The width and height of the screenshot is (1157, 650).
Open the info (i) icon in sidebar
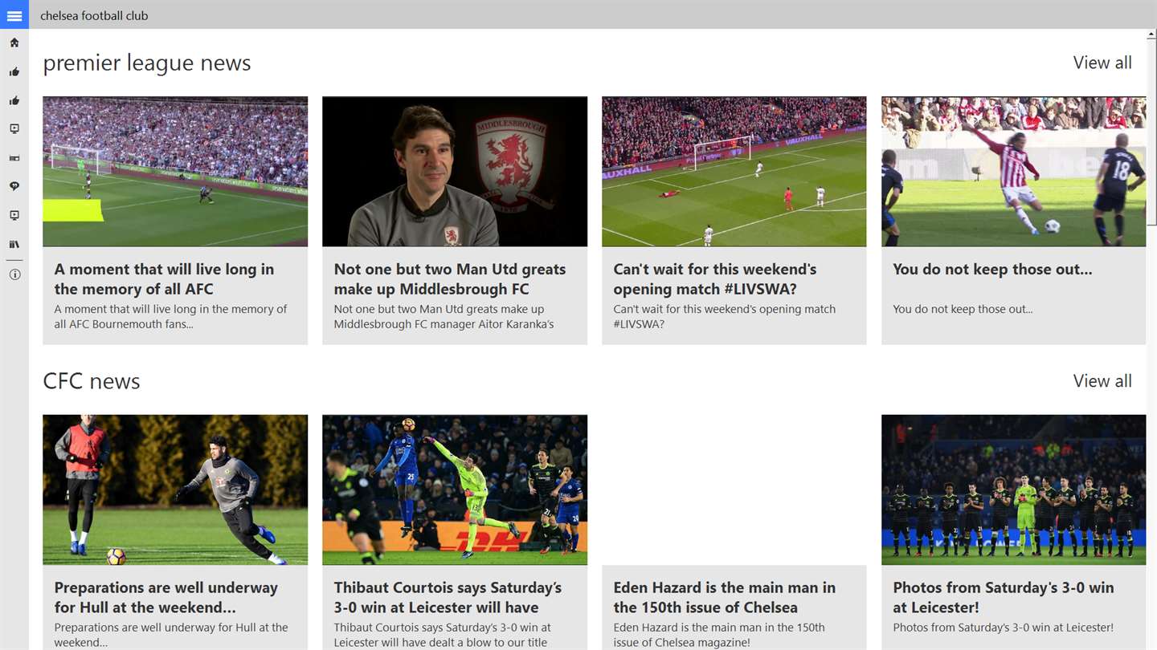14,274
